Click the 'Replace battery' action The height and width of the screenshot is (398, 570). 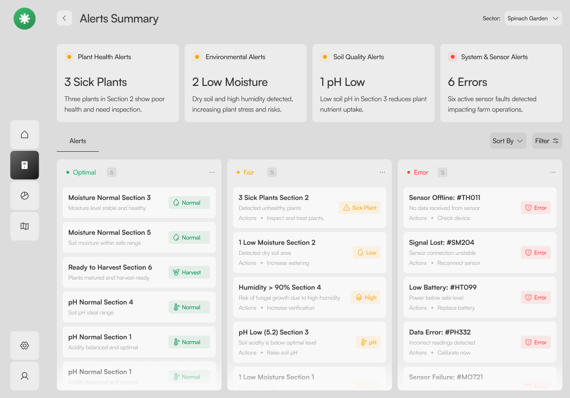456,308
